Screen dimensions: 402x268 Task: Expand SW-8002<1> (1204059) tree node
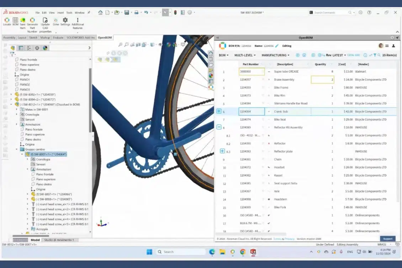(x=11, y=95)
